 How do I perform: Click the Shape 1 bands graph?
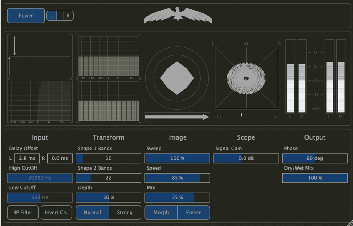109,56
